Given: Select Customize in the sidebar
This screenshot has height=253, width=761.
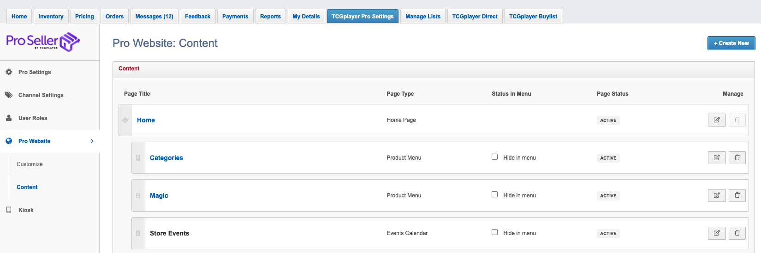Looking at the screenshot, I should (30, 164).
